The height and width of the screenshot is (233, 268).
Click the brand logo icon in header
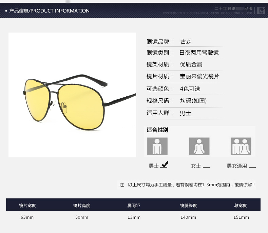pos(261,11)
